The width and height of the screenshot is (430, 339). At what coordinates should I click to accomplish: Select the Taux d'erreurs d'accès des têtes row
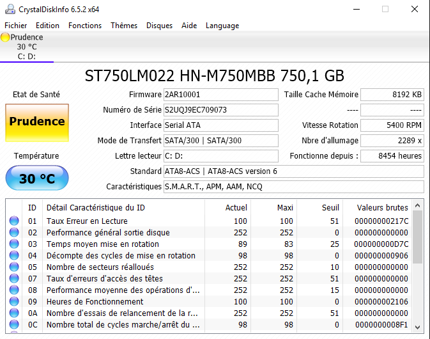pos(209,279)
